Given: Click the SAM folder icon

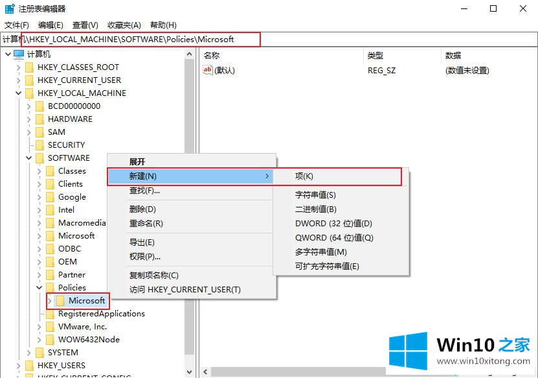Looking at the screenshot, I should (40, 132).
